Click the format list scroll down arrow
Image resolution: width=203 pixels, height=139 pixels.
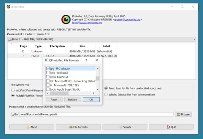click(x=98, y=89)
